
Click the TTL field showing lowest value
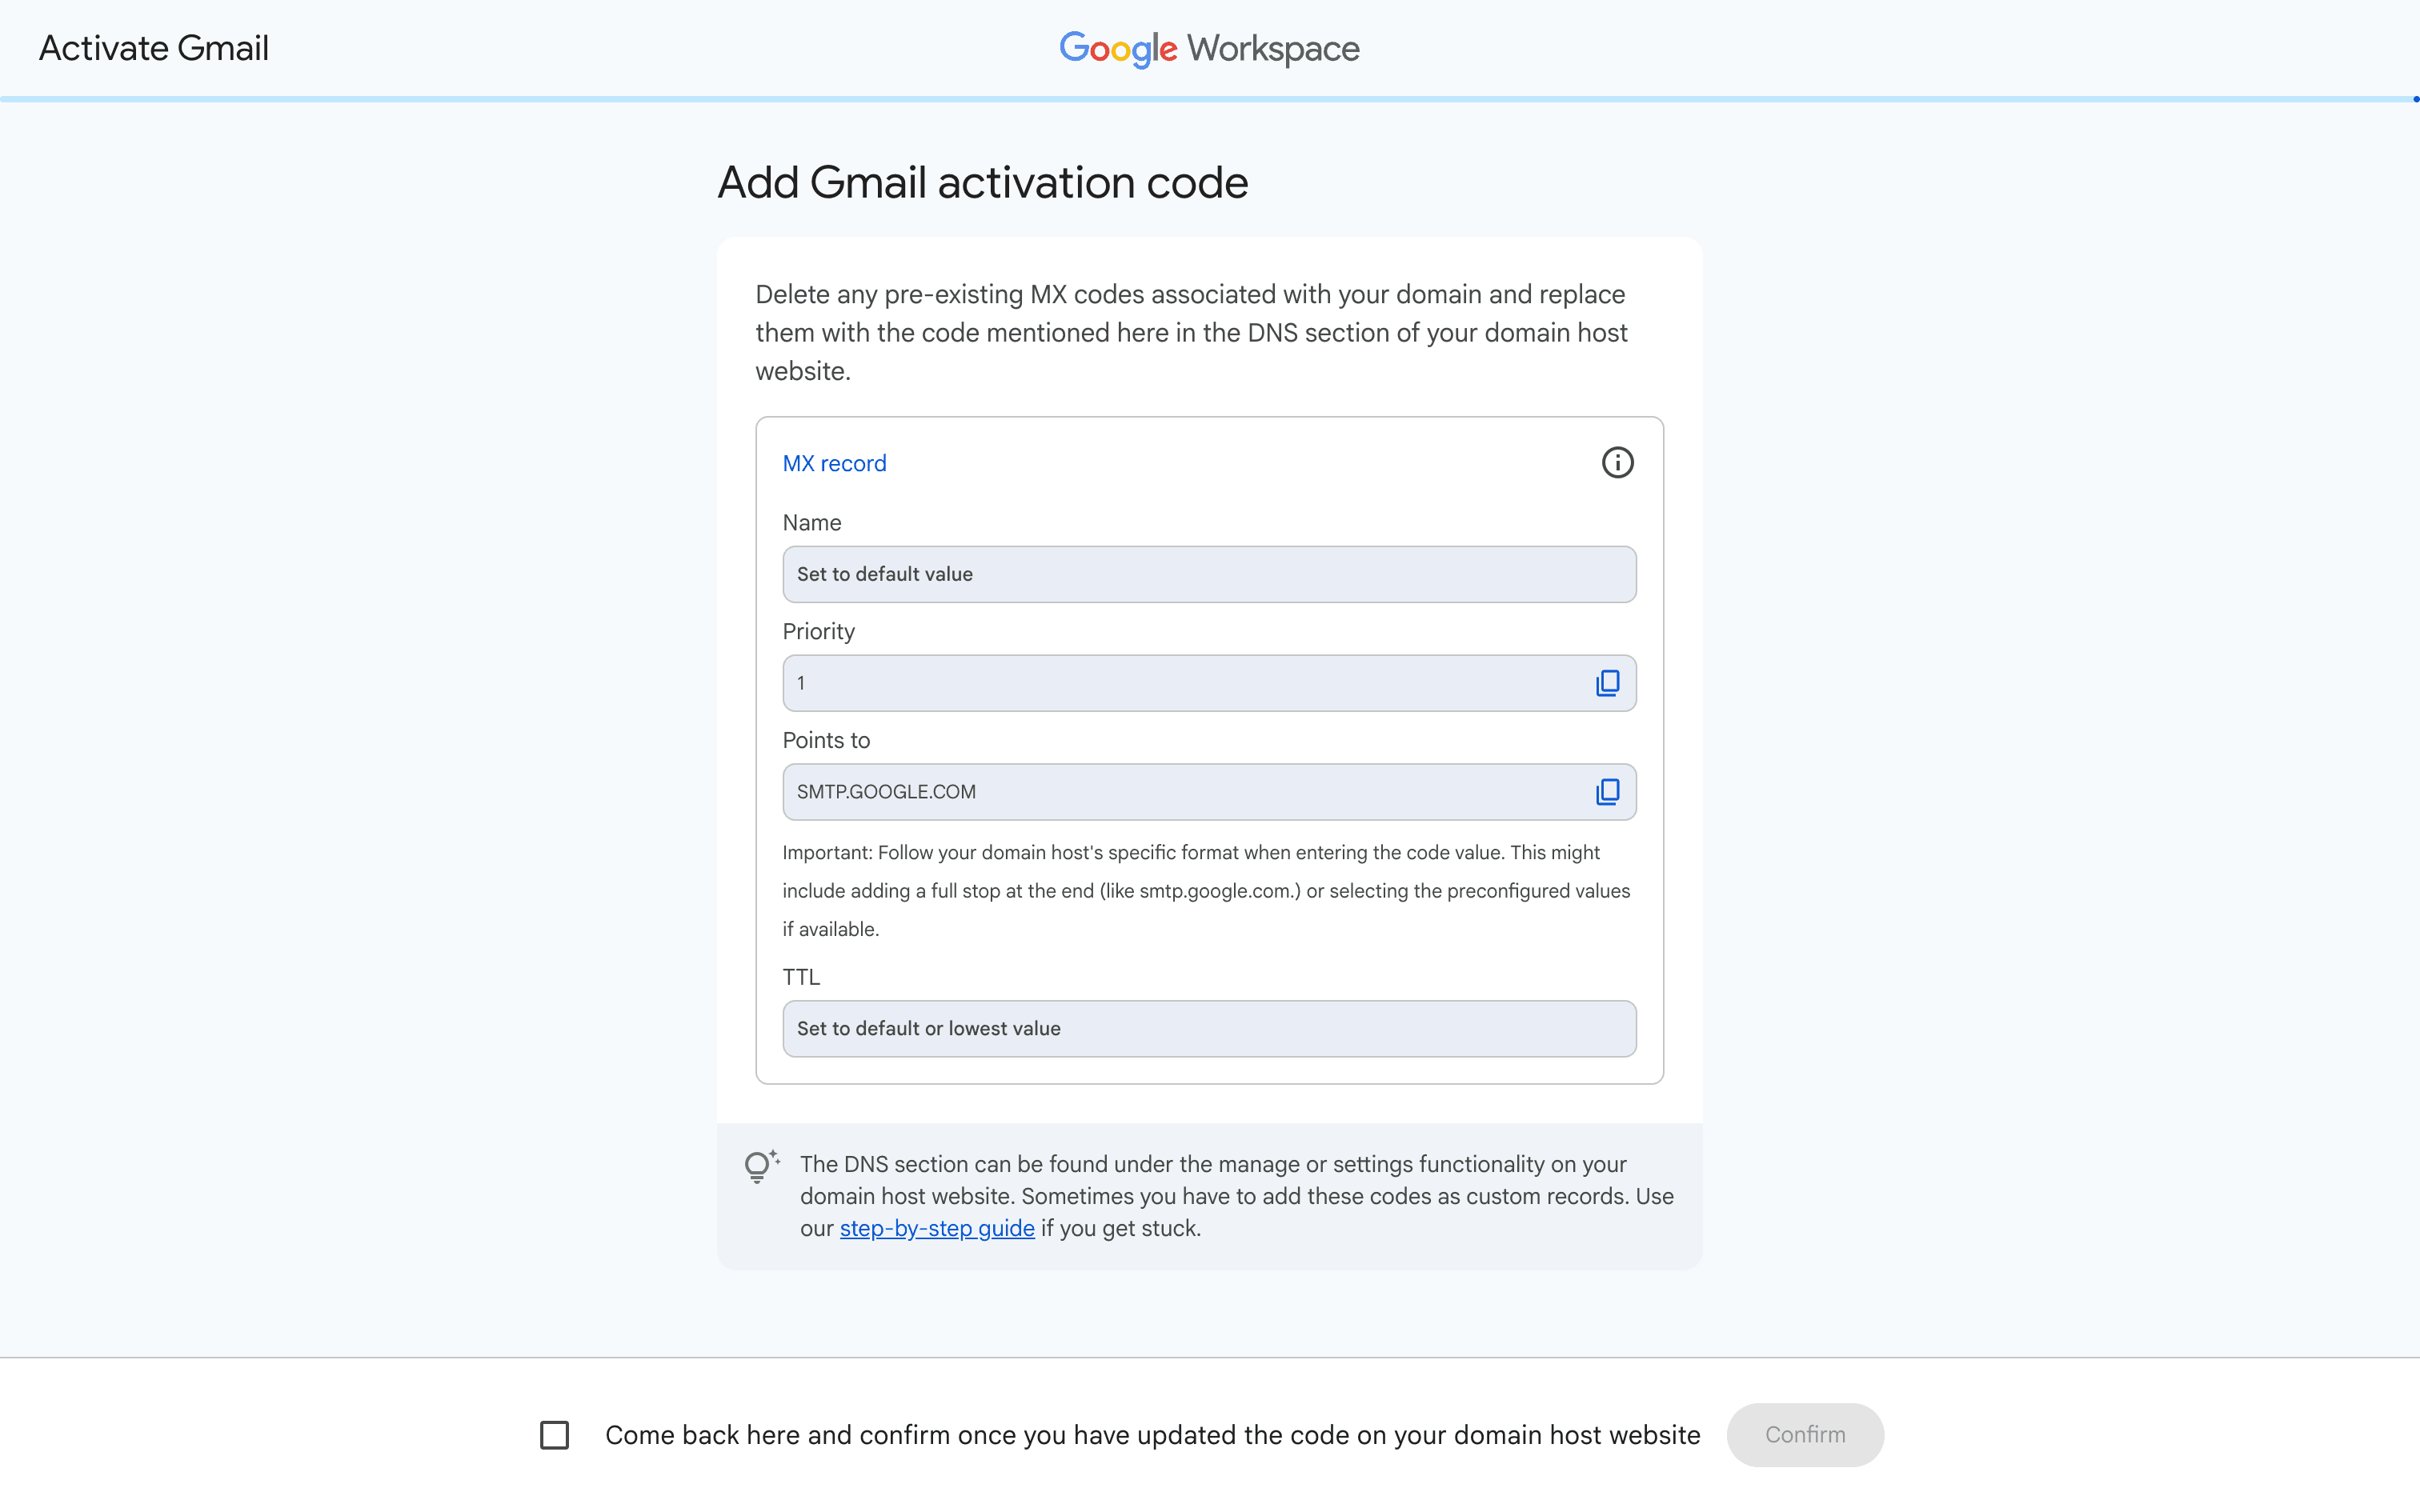tap(1208, 1028)
